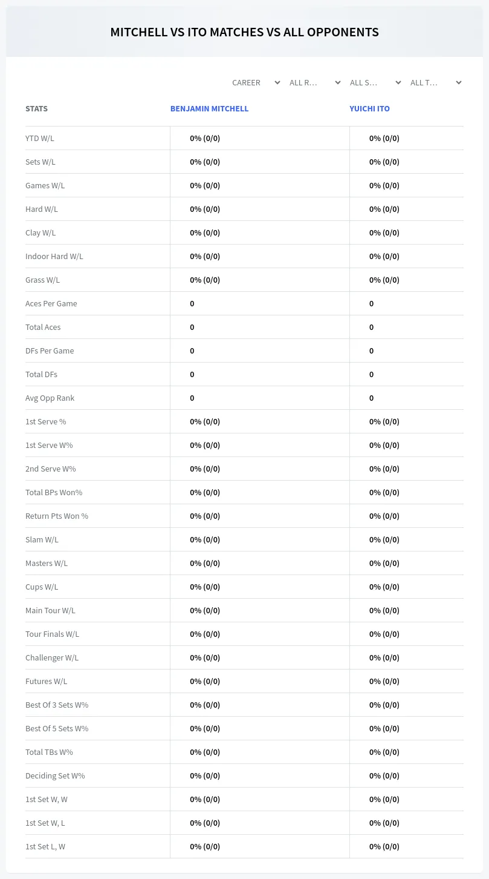Open the ALL S... filter dropdown
The width and height of the screenshot is (489, 879).
[x=375, y=83]
